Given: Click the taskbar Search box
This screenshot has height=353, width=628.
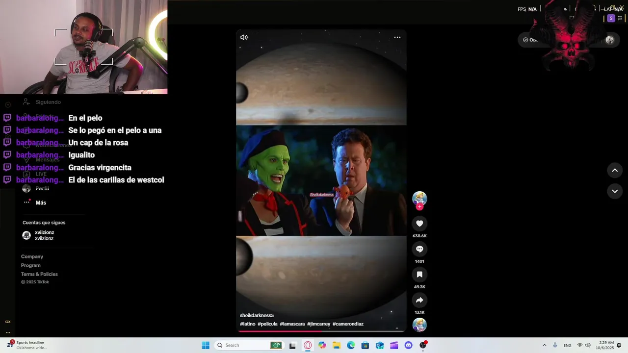Looking at the screenshot, I should point(249,345).
